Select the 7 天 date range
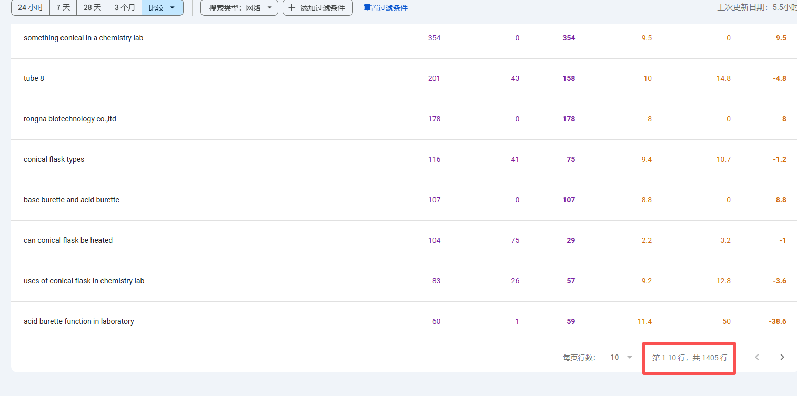The image size is (797, 396). pyautogui.click(x=63, y=8)
